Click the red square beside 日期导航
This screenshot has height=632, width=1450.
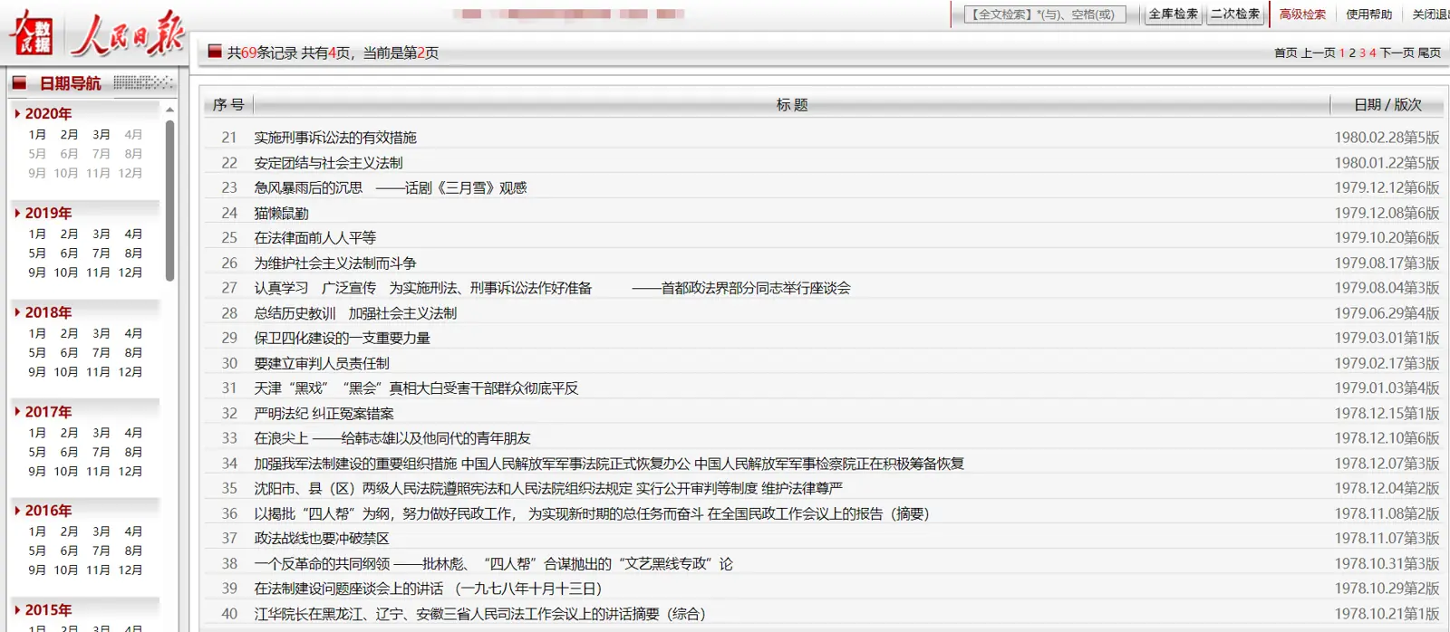coord(19,82)
